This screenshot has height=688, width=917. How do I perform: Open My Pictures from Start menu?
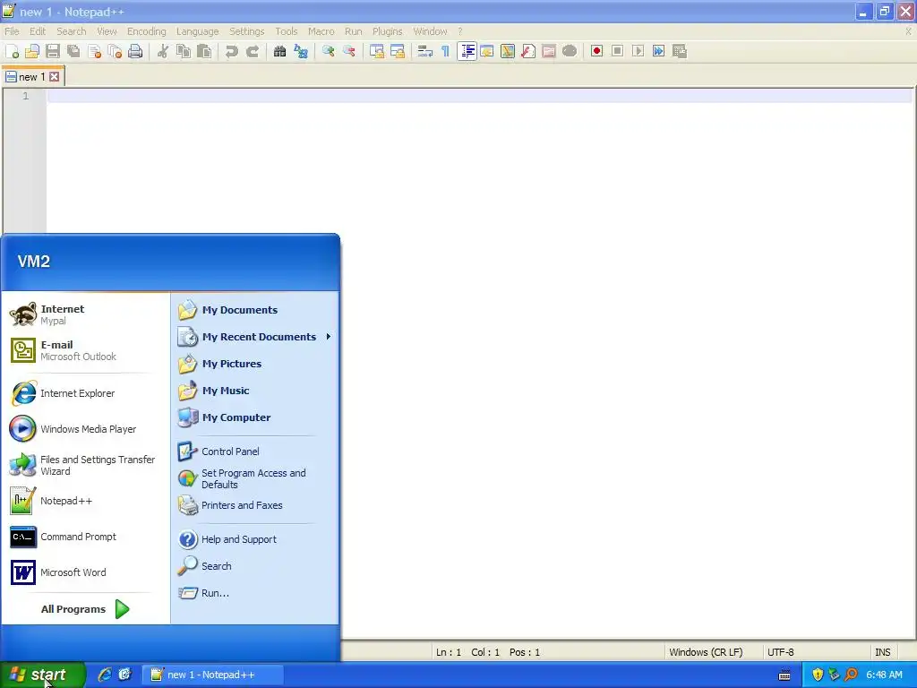pyautogui.click(x=255, y=364)
